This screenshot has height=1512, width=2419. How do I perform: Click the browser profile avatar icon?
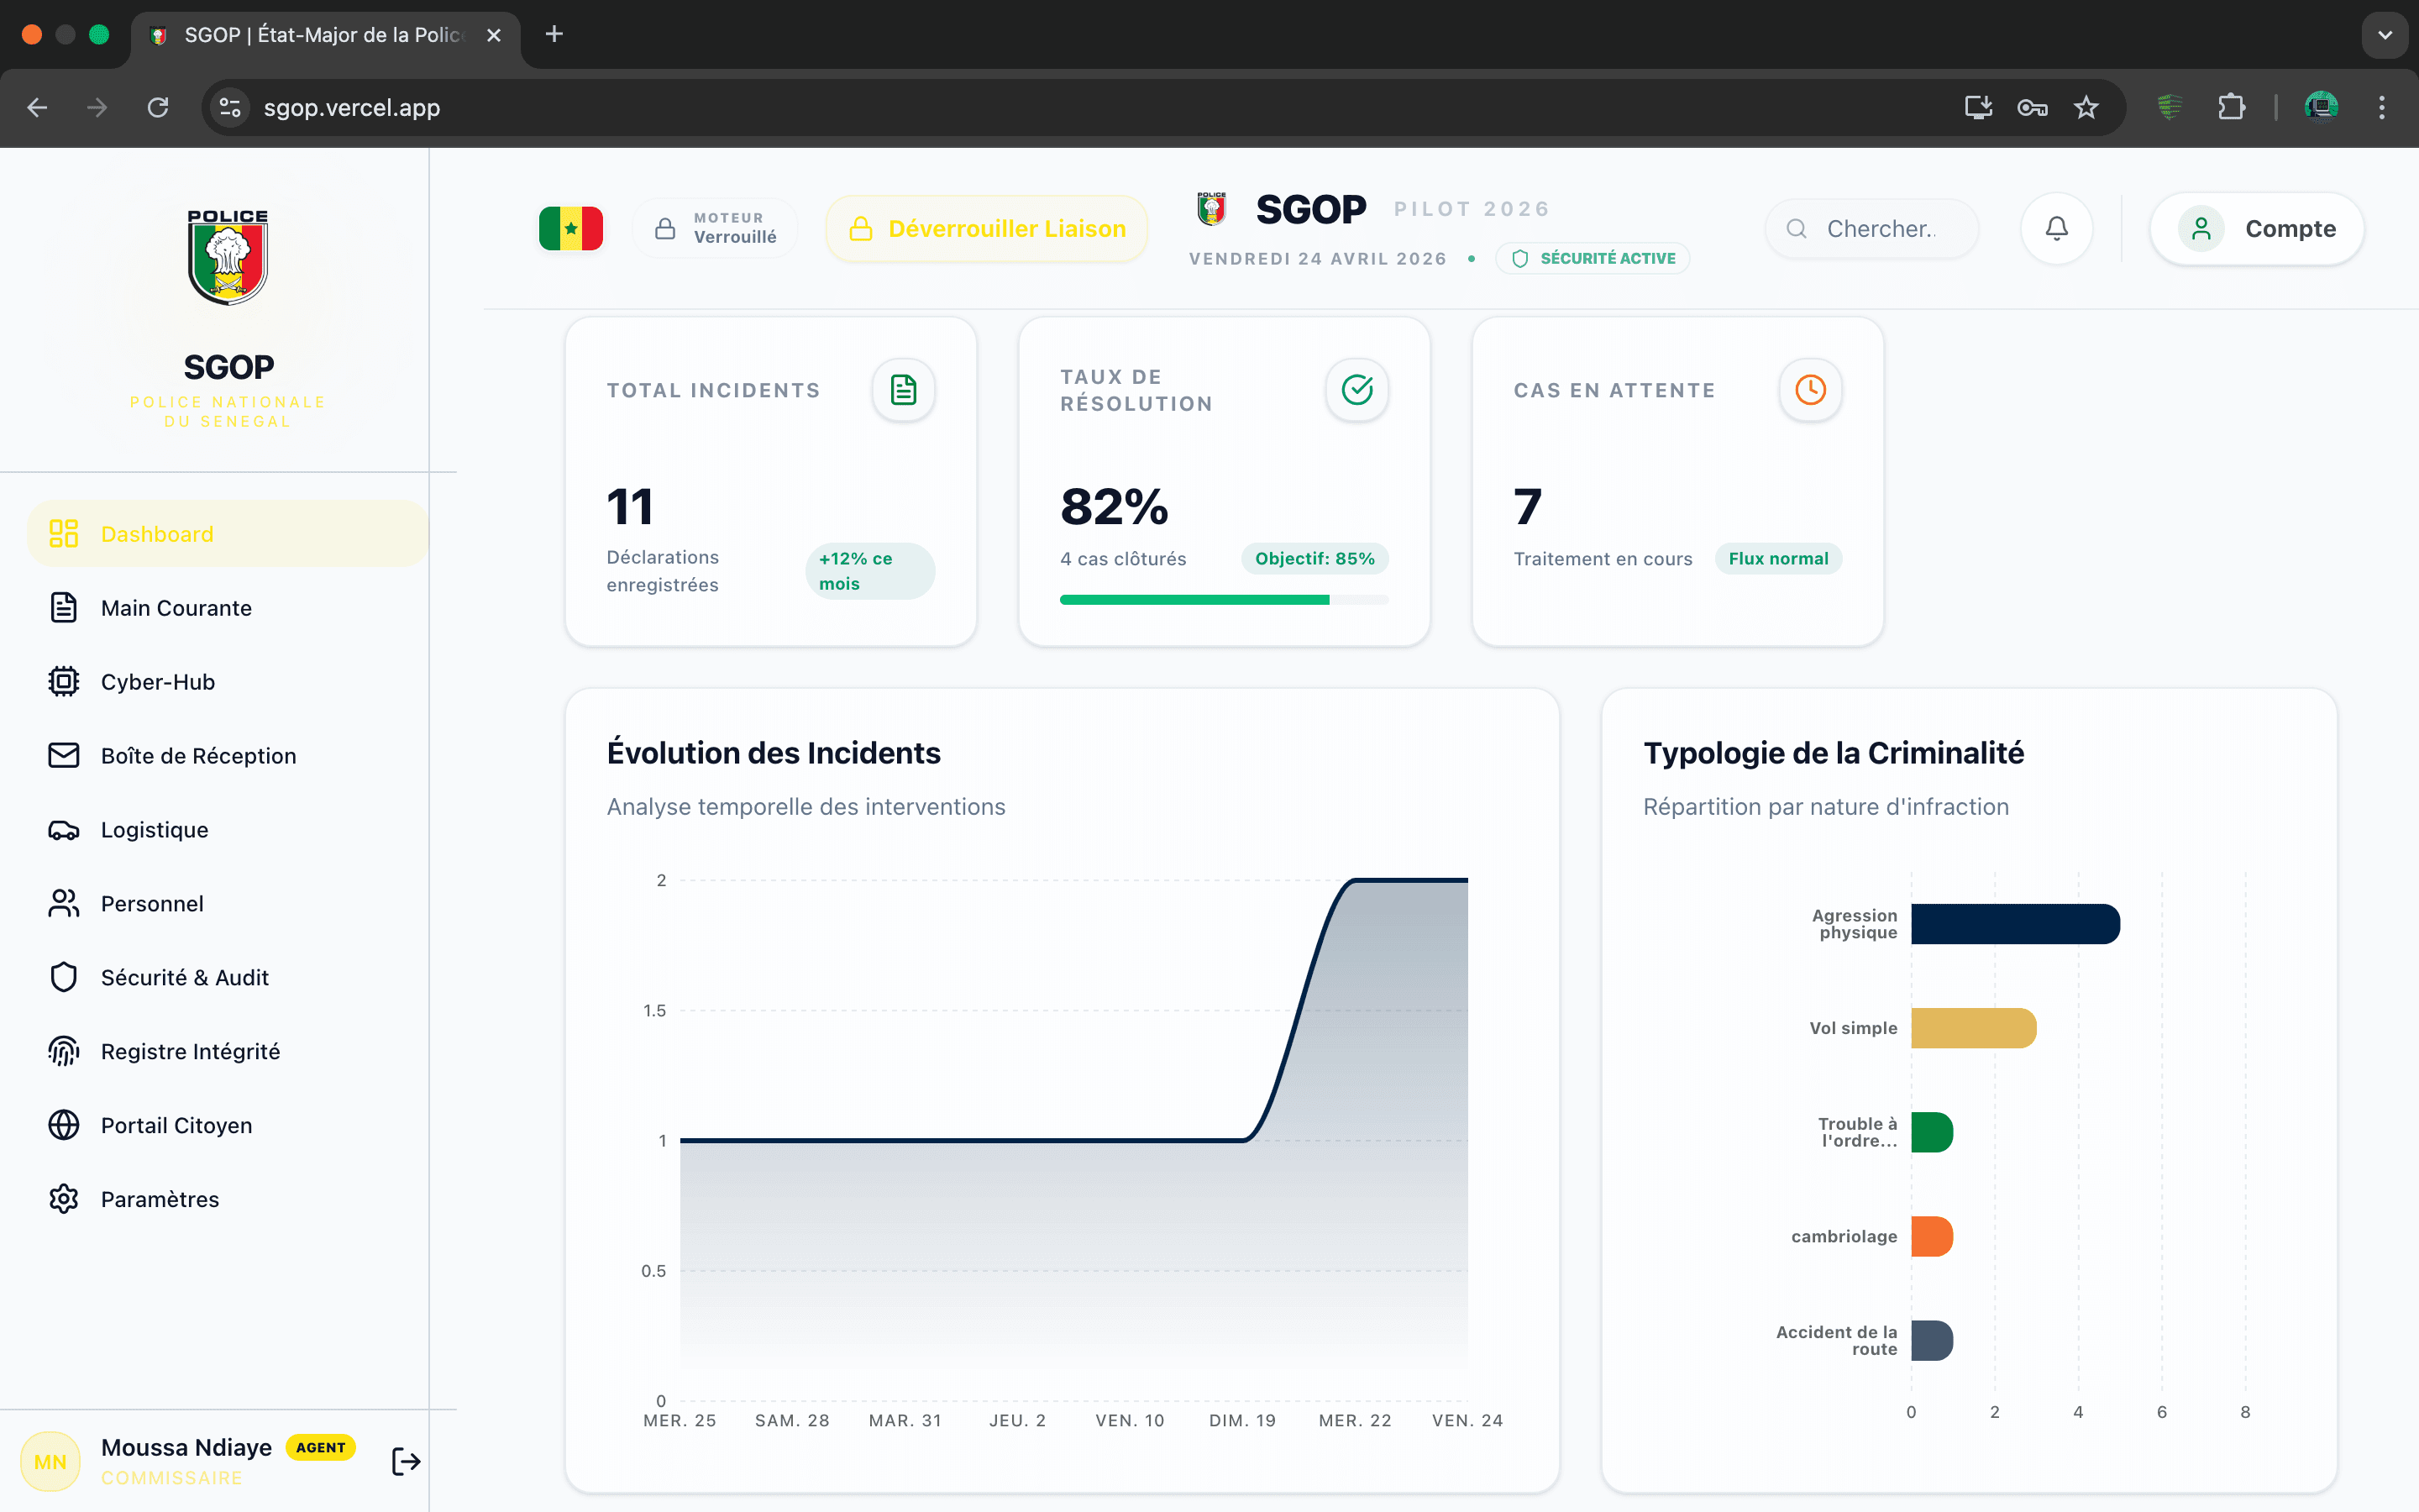2321,107
